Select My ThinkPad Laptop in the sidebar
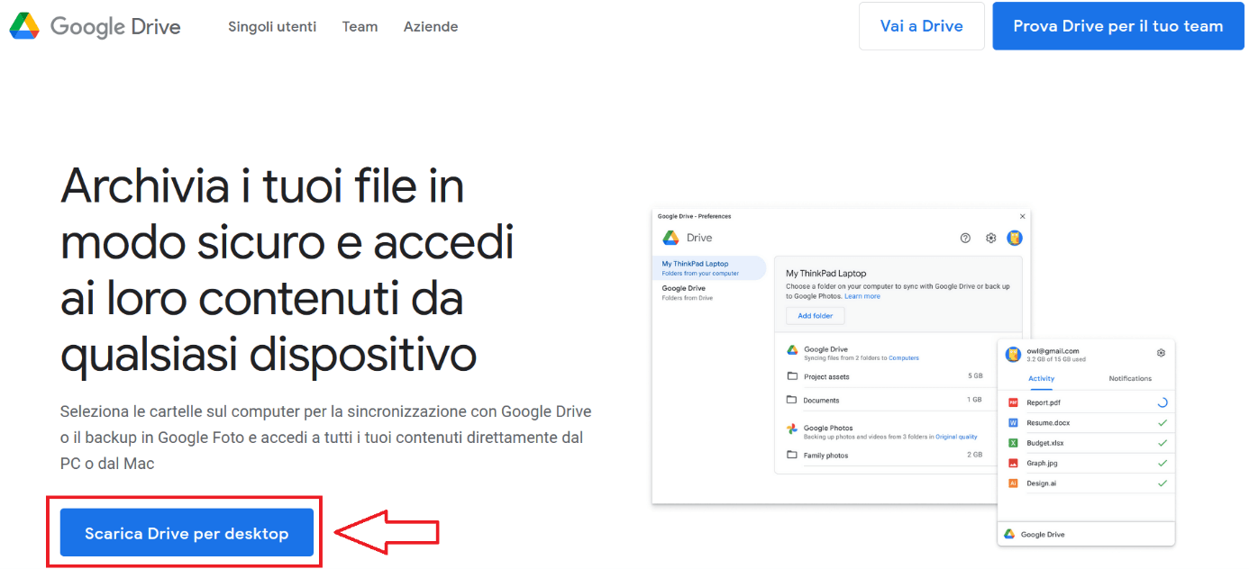Image resolution: width=1249 pixels, height=569 pixels. point(707,268)
